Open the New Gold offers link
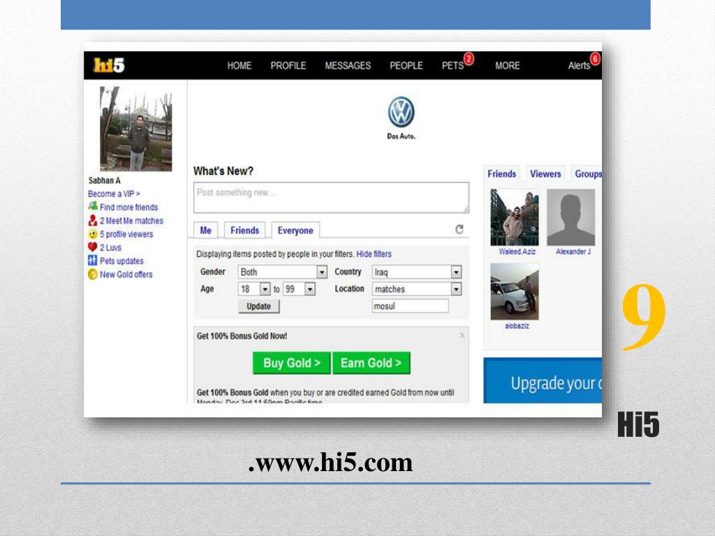Image resolution: width=715 pixels, height=536 pixels. pyautogui.click(x=126, y=274)
